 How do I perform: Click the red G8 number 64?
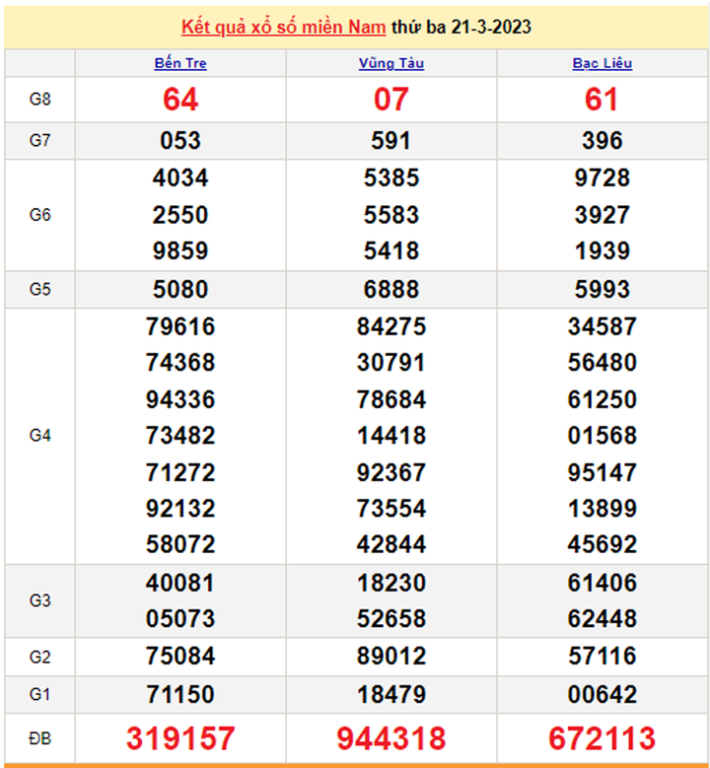point(180,100)
